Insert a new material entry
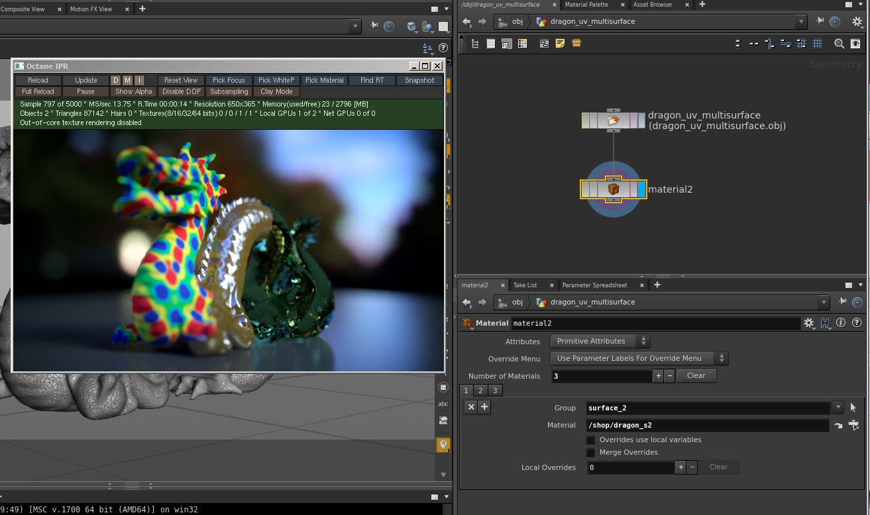This screenshot has height=515, width=870. point(484,407)
